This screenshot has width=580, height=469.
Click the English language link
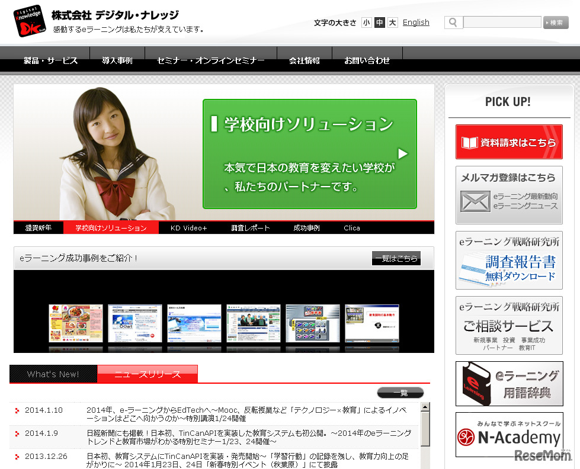point(416,22)
